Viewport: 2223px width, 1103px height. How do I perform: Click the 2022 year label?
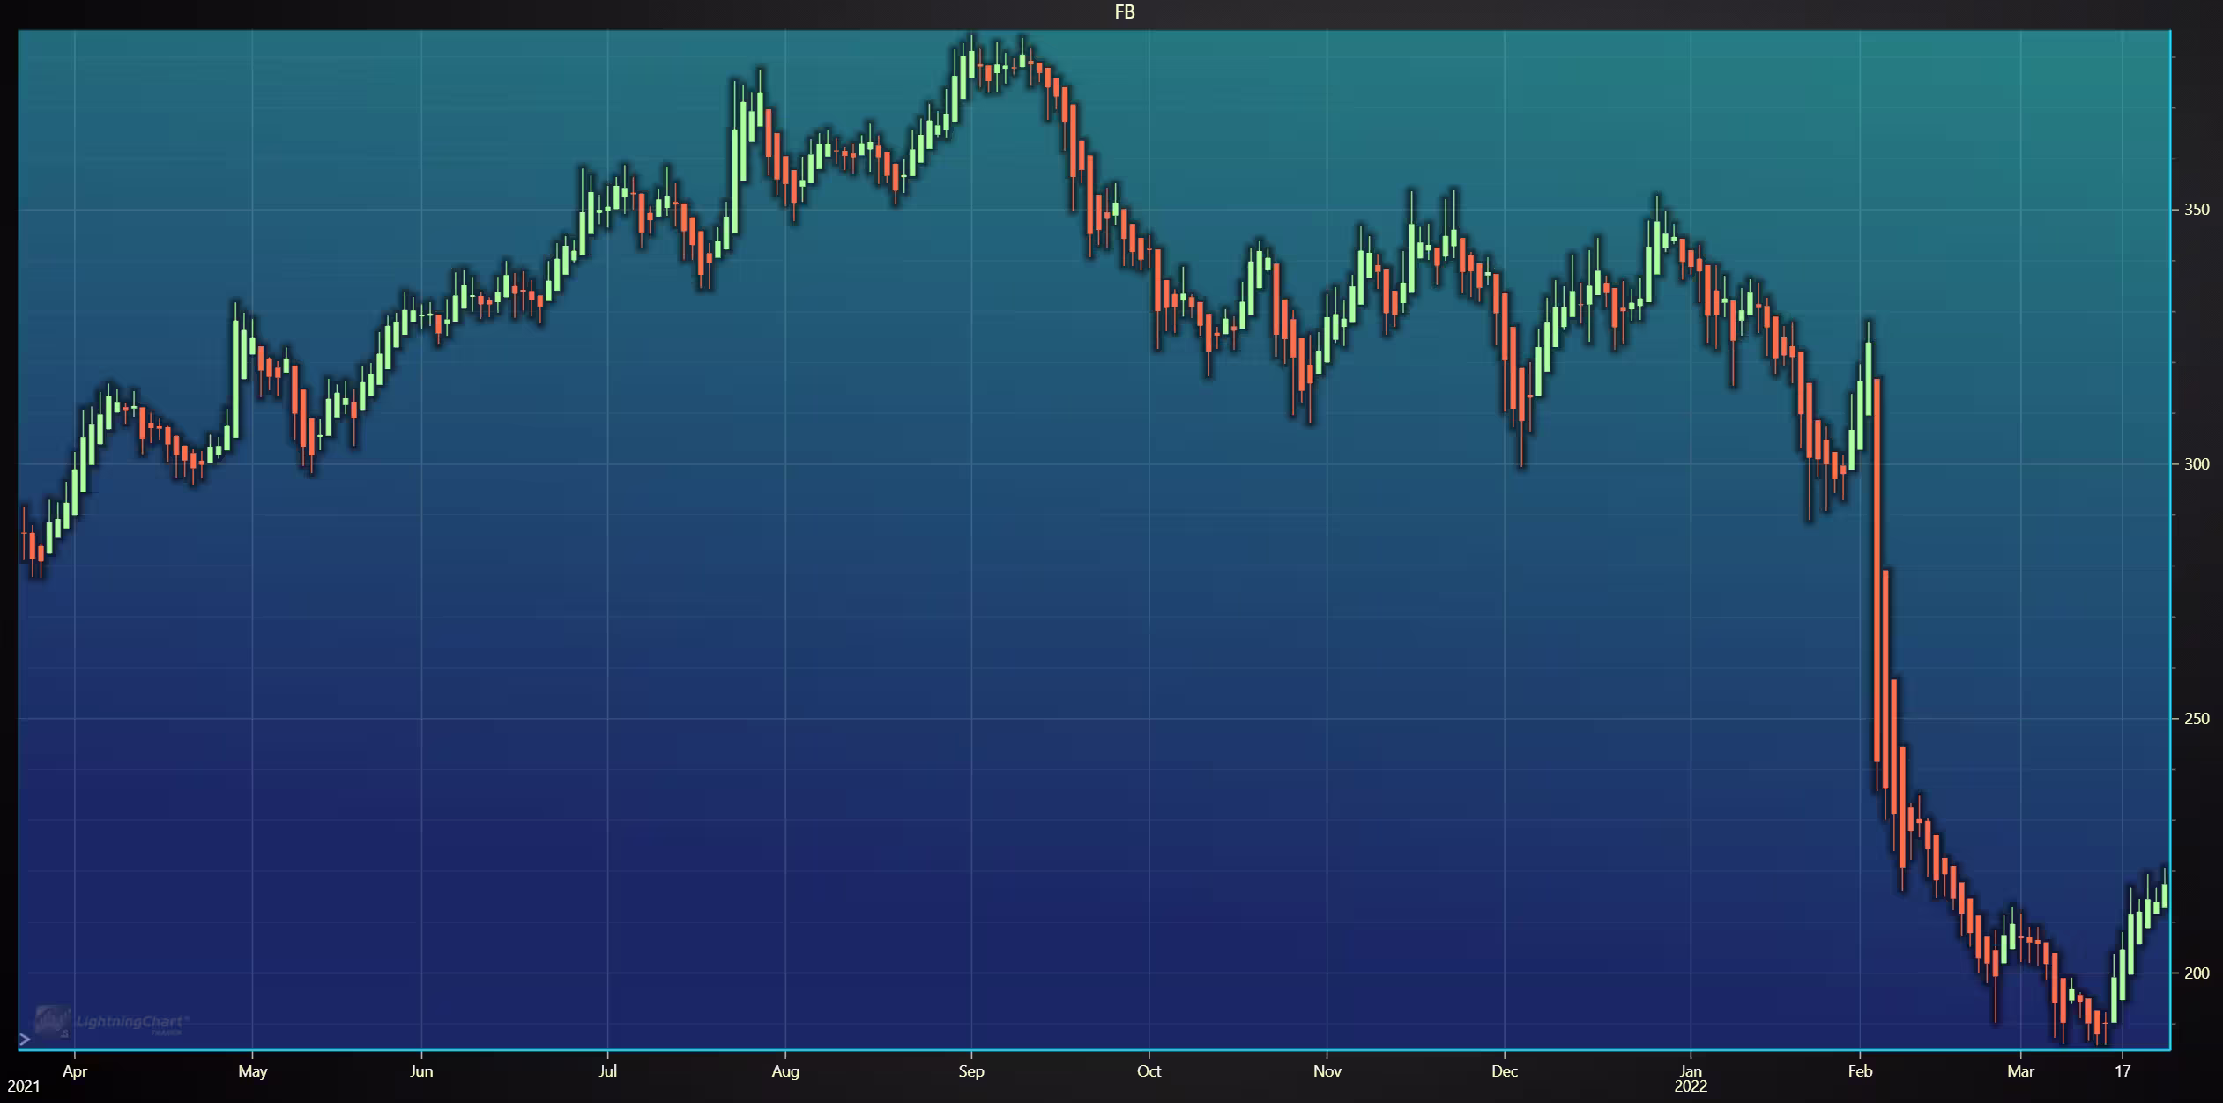[1691, 1086]
